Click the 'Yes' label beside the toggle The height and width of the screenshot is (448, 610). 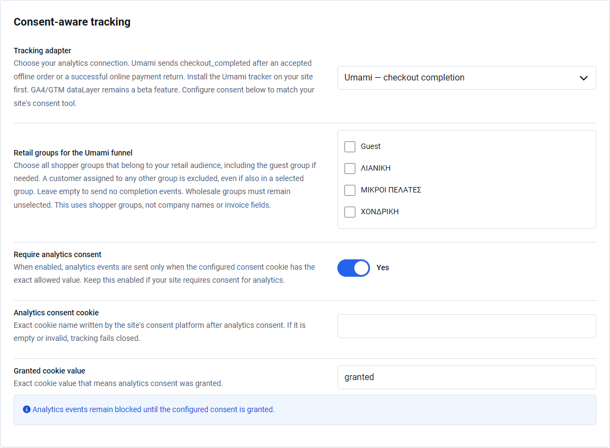pyautogui.click(x=383, y=267)
